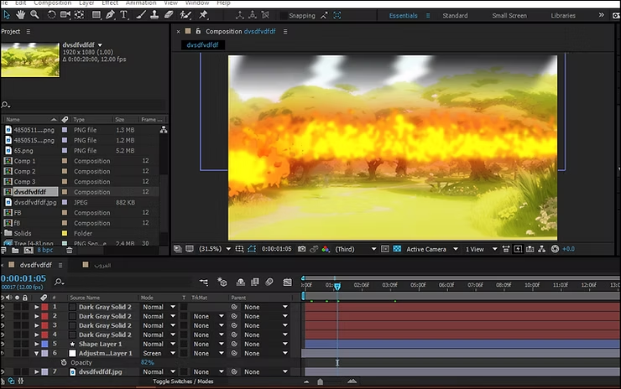This screenshot has height=389, width=621.
Task: Toggle transparency grid in viewer
Action: point(397,249)
